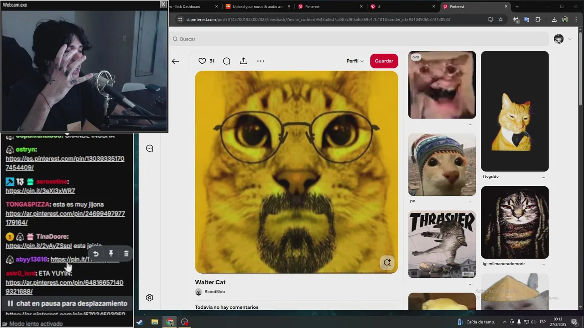The image size is (584, 328).
Task: Close the Webcam.exe window
Action: click(163, 5)
